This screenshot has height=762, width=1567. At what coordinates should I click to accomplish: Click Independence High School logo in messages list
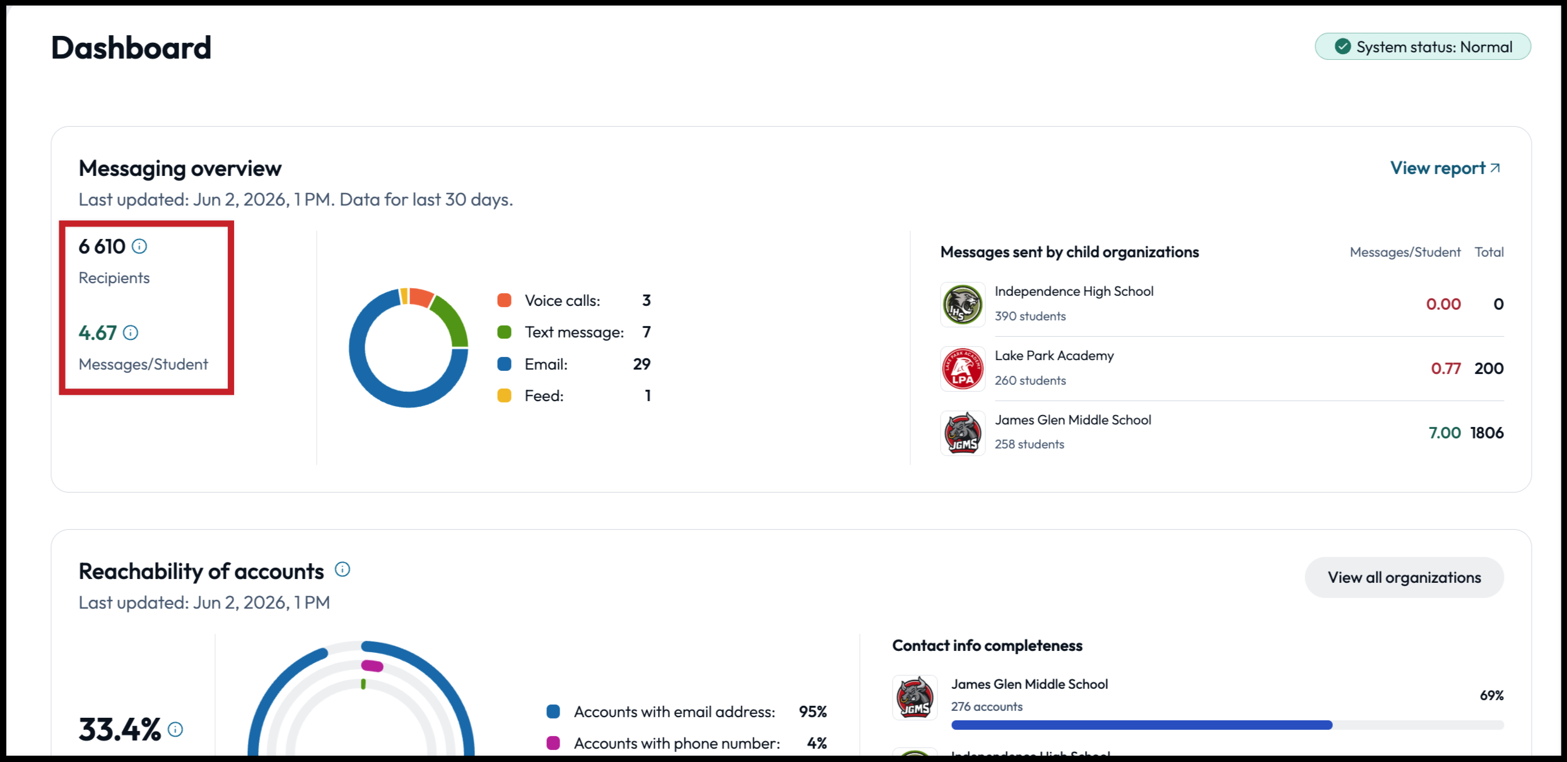click(x=963, y=305)
